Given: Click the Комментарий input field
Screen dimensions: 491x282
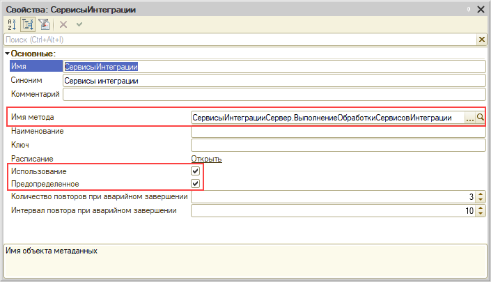Looking at the screenshot, I should tap(273, 94).
